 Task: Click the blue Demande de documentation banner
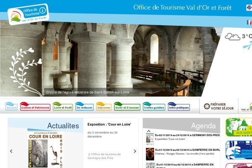pyautogui.click(x=239, y=150)
